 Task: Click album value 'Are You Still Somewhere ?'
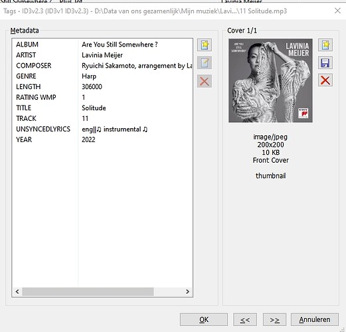120,44
